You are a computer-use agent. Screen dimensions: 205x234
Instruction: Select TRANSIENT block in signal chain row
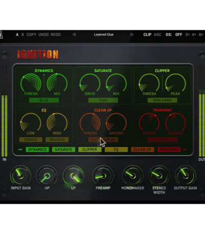(x=169, y=150)
